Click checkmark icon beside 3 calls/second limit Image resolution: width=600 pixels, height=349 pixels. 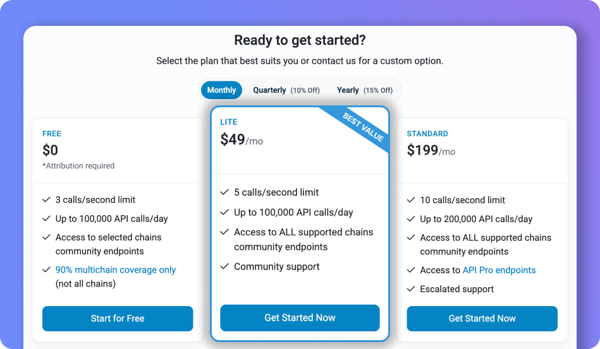click(46, 199)
